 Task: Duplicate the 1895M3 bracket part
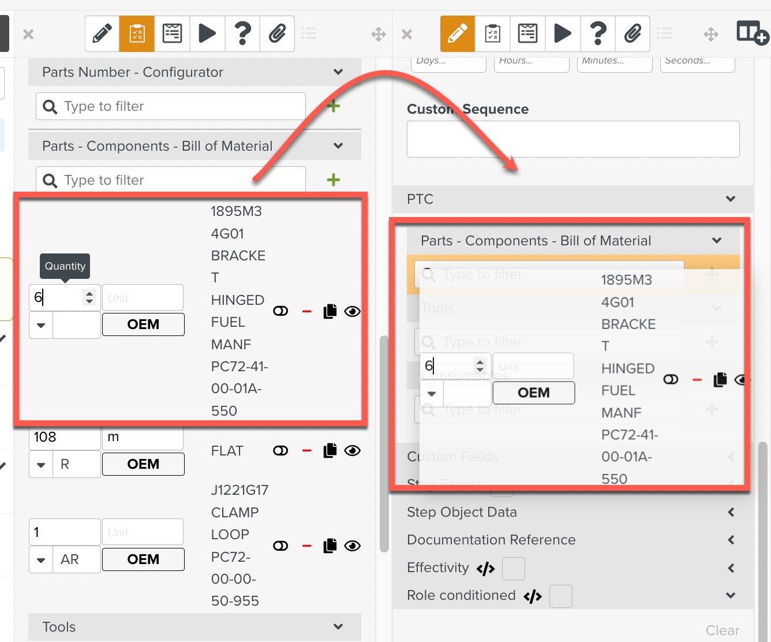[x=330, y=311]
